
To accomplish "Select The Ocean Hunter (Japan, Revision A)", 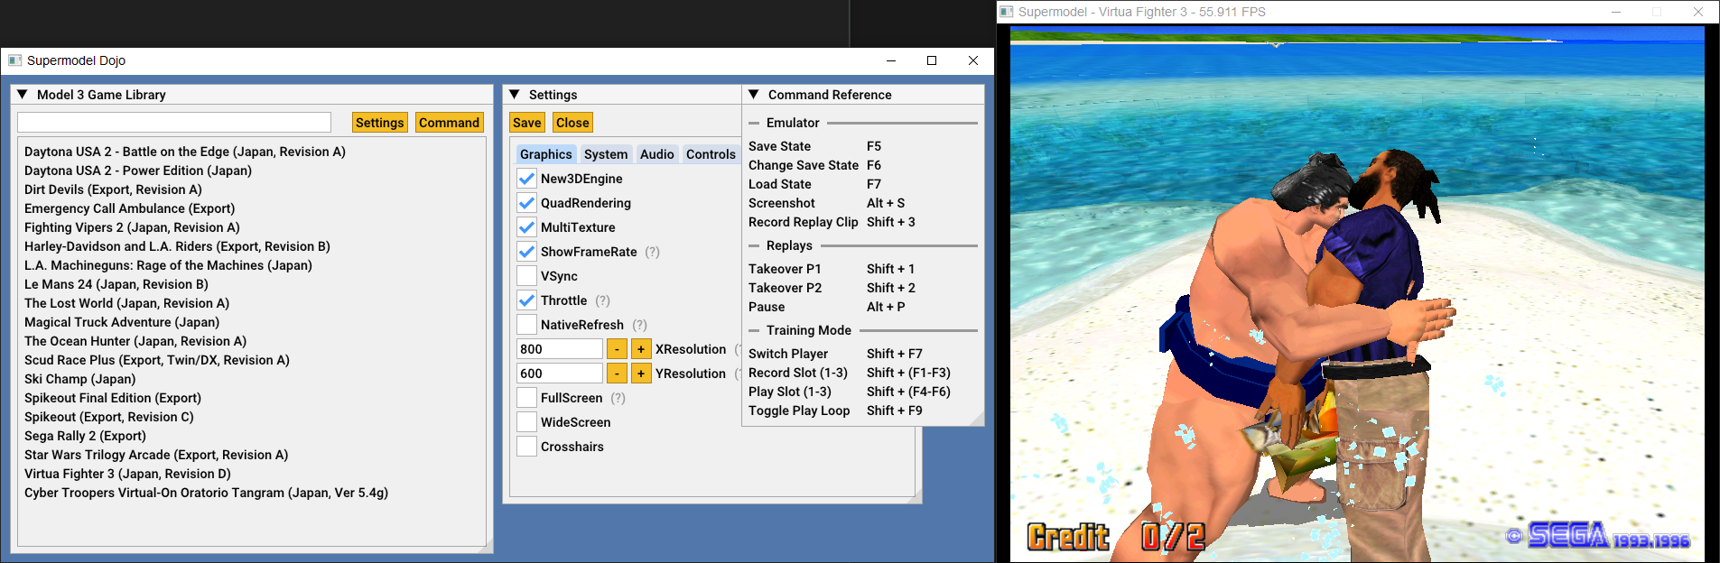I will (x=135, y=341).
